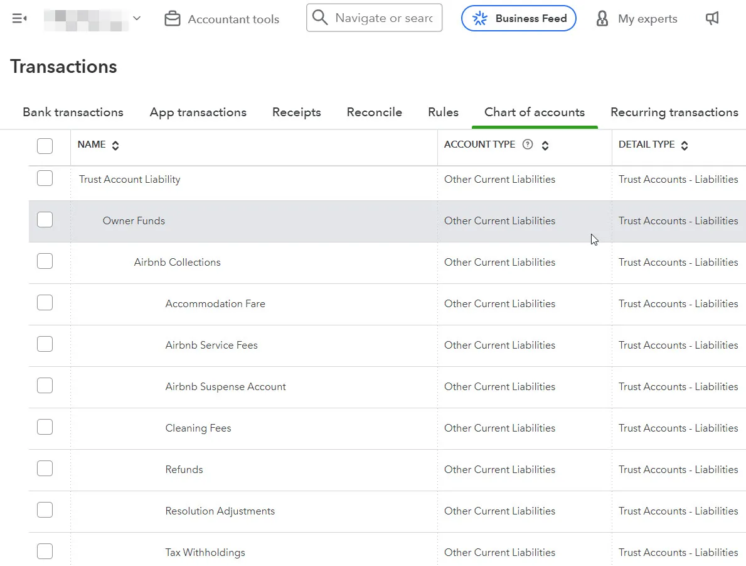The image size is (746, 566).
Task: Click the My experts person icon
Action: pos(602,19)
